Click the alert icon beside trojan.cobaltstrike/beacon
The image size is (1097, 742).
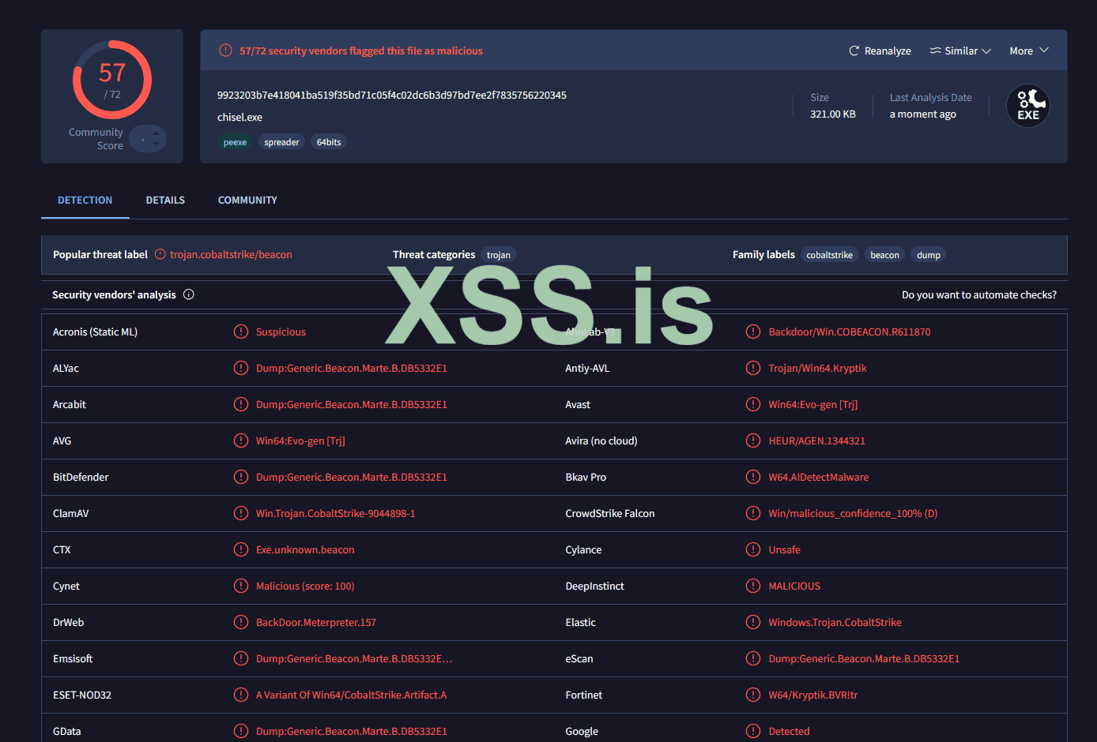click(160, 254)
